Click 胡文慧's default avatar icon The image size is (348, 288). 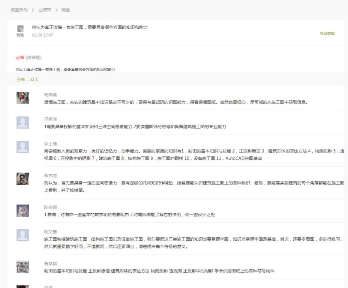23,235
